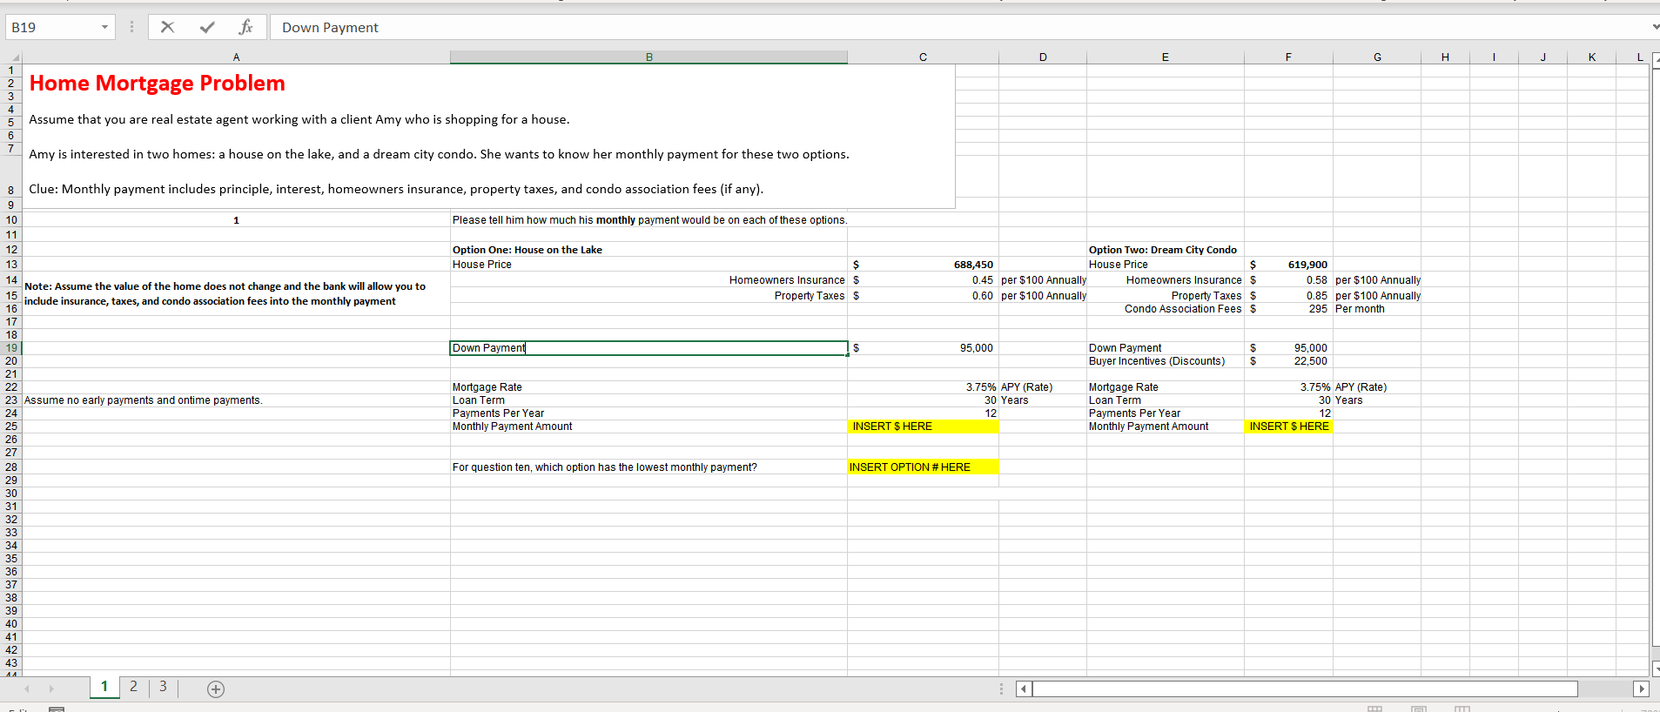Click Option Two INSERT $ HERE cell
The image size is (1660, 712).
[1288, 427]
